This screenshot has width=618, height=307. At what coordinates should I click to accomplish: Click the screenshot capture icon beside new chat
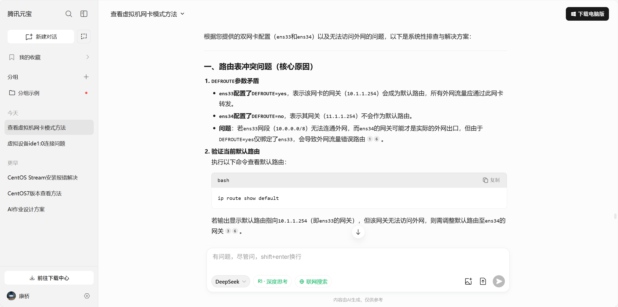coord(84,37)
